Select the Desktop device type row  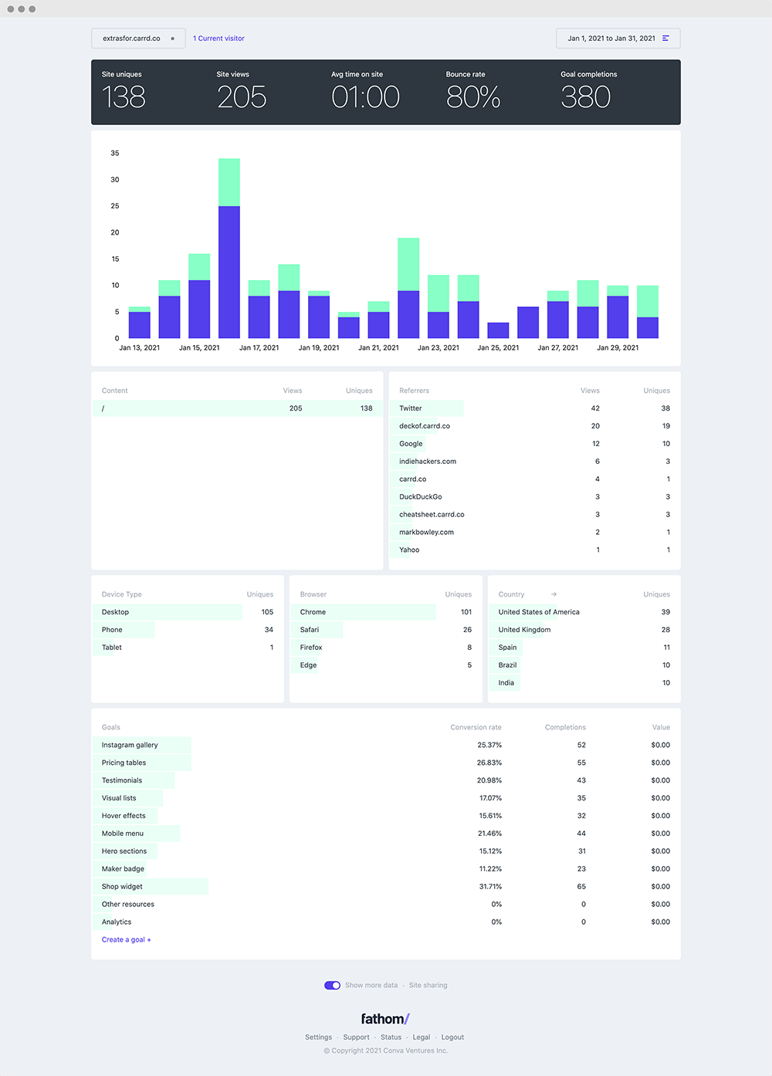tap(188, 612)
